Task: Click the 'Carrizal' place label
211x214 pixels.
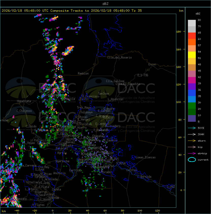Action: coord(75,170)
